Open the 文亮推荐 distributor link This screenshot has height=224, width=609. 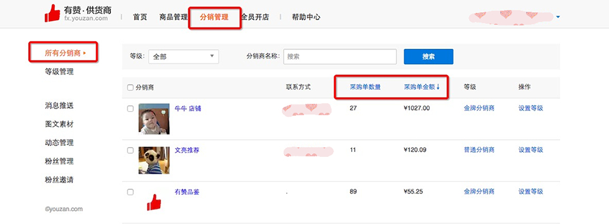(187, 150)
